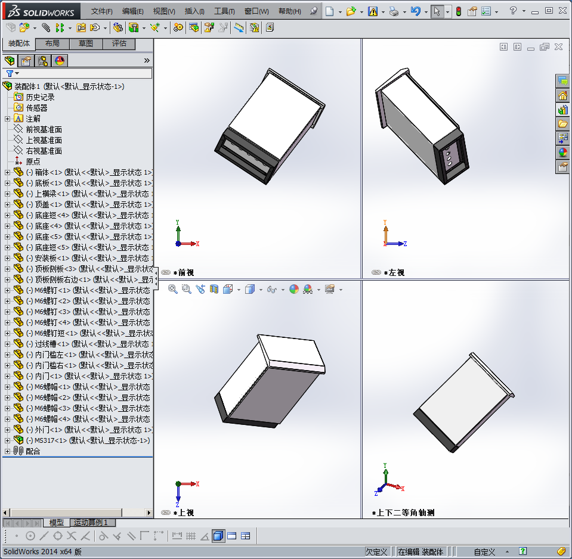This screenshot has height=559, width=572.
Task: Expand the 内门<1> component node
Action: click(7, 376)
